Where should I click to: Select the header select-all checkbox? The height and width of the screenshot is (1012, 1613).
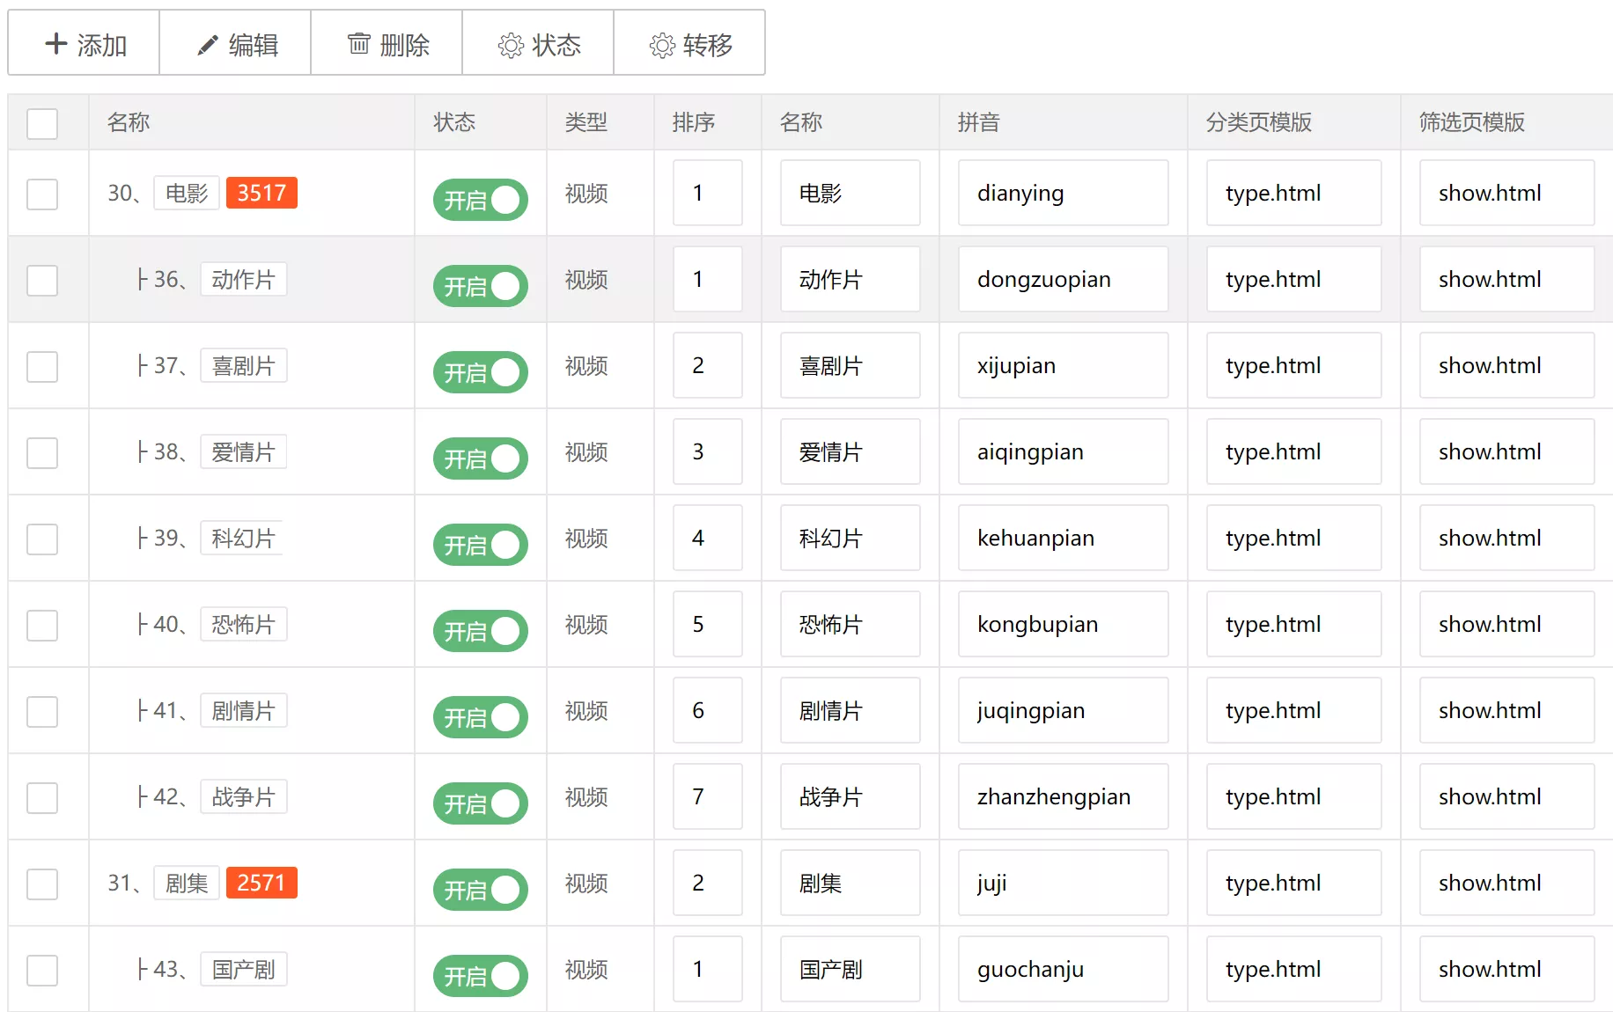42,123
